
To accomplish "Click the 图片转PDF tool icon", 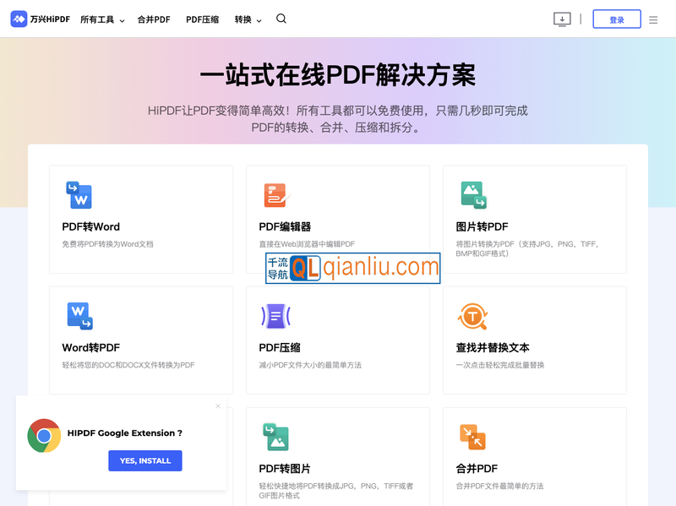I will click(x=472, y=195).
